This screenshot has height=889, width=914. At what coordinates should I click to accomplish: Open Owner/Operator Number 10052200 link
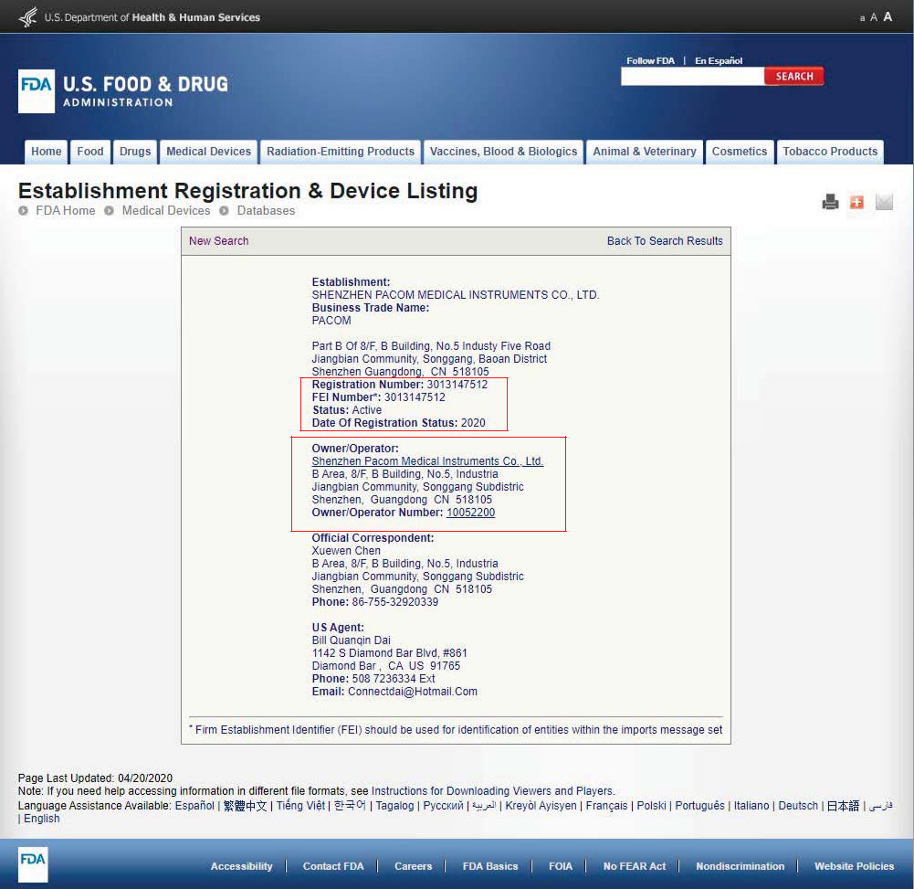(470, 513)
